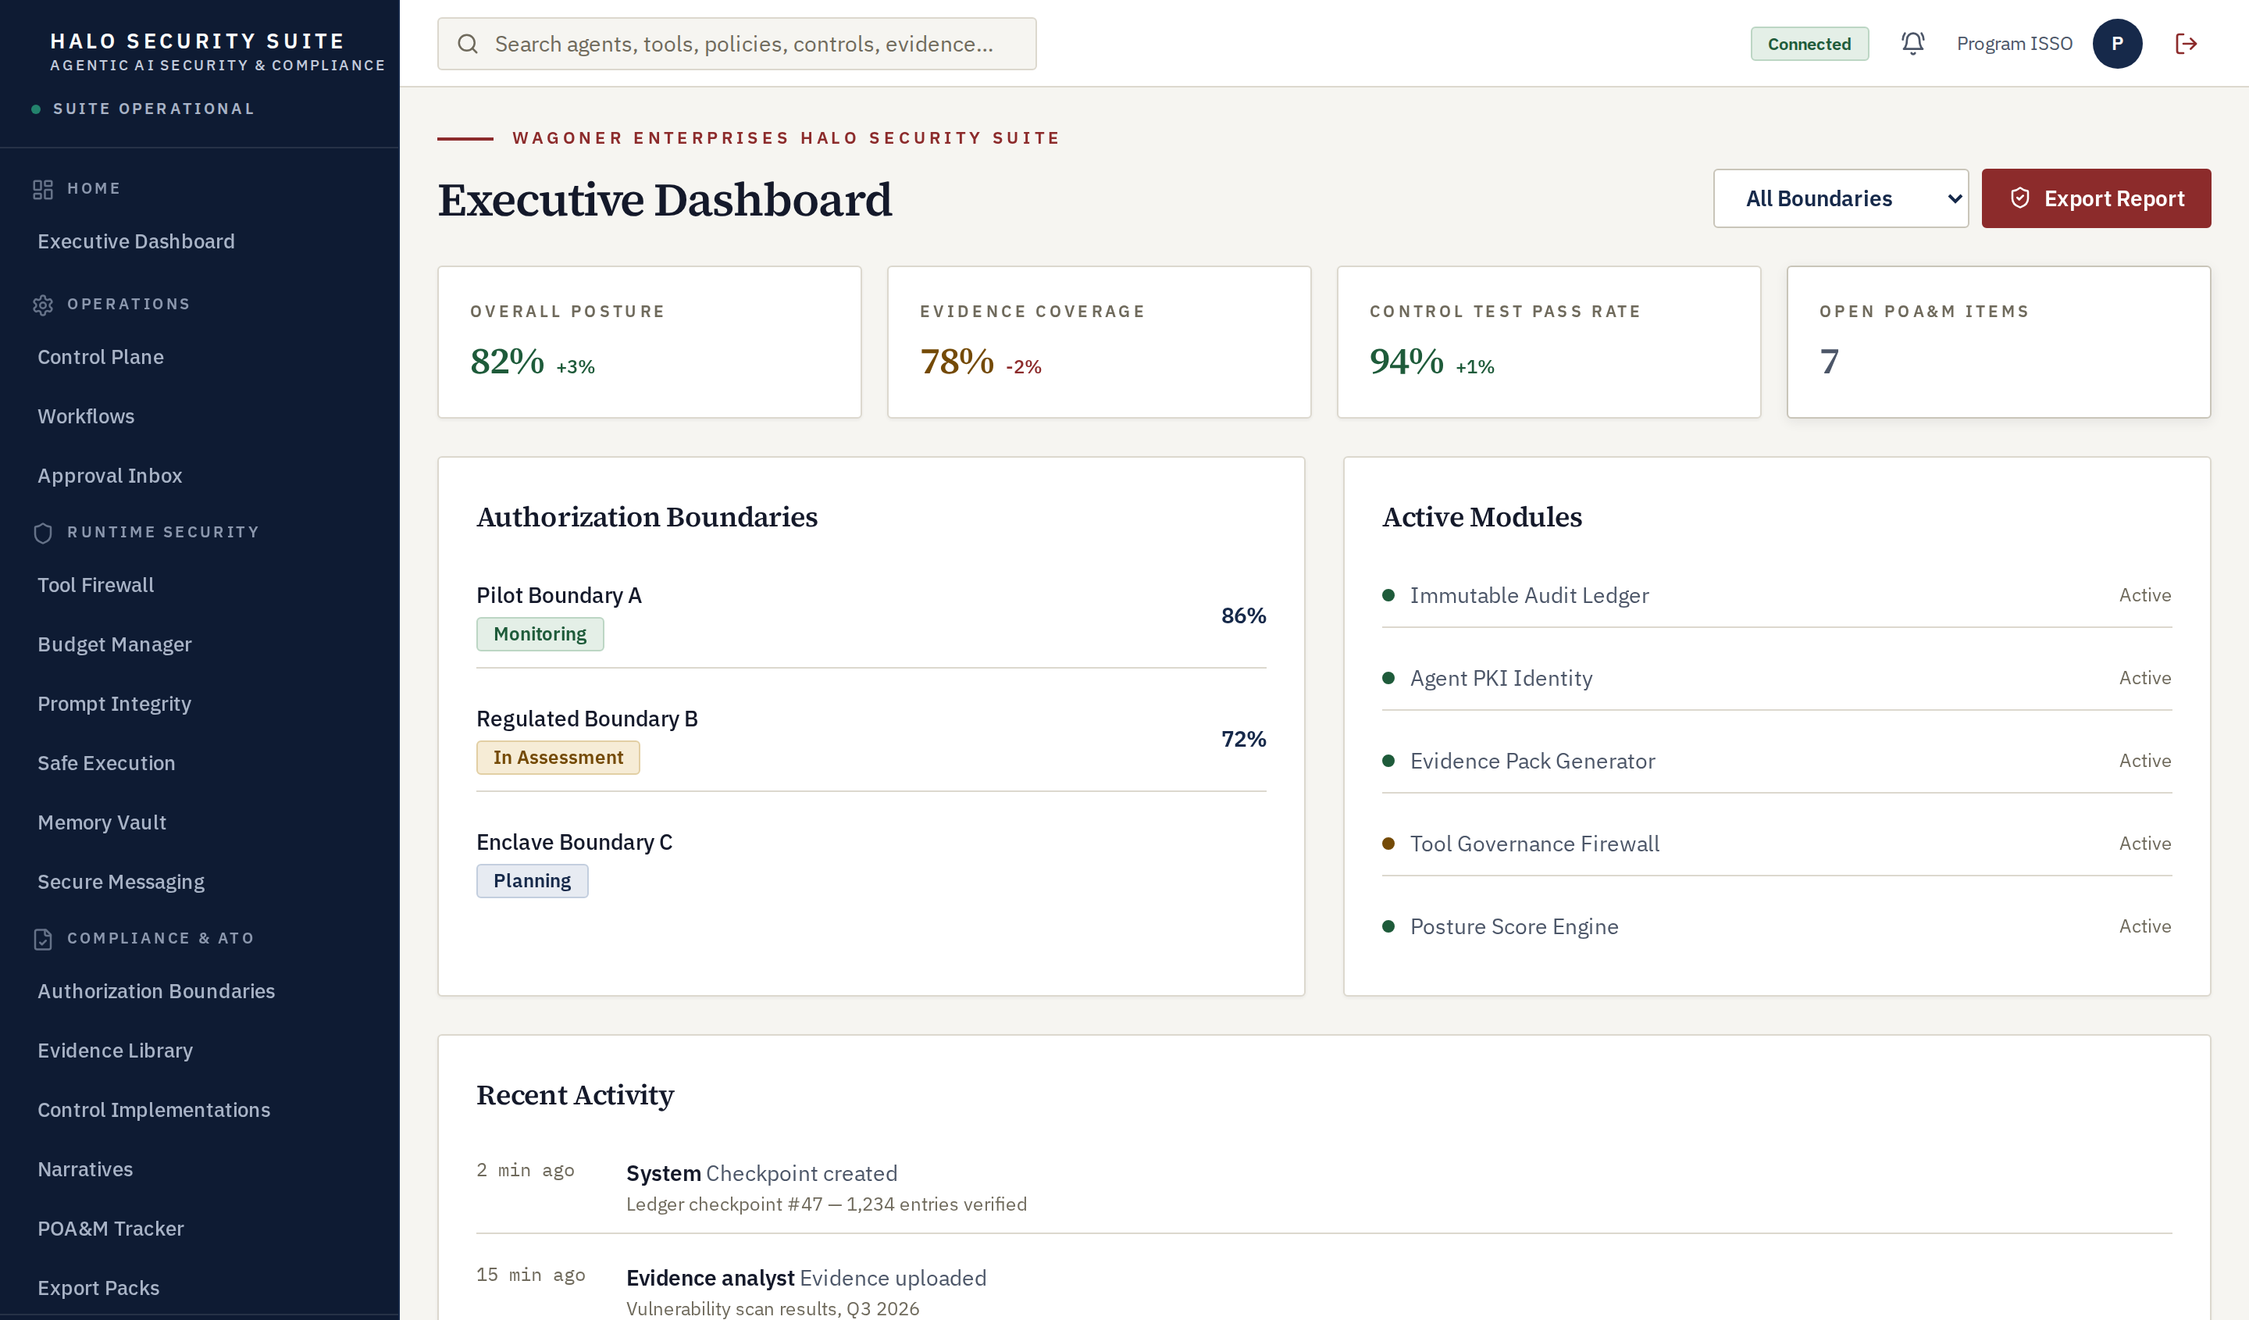2249x1320 pixels.
Task: Click Tool Governance Firewall module
Action: point(1776,844)
